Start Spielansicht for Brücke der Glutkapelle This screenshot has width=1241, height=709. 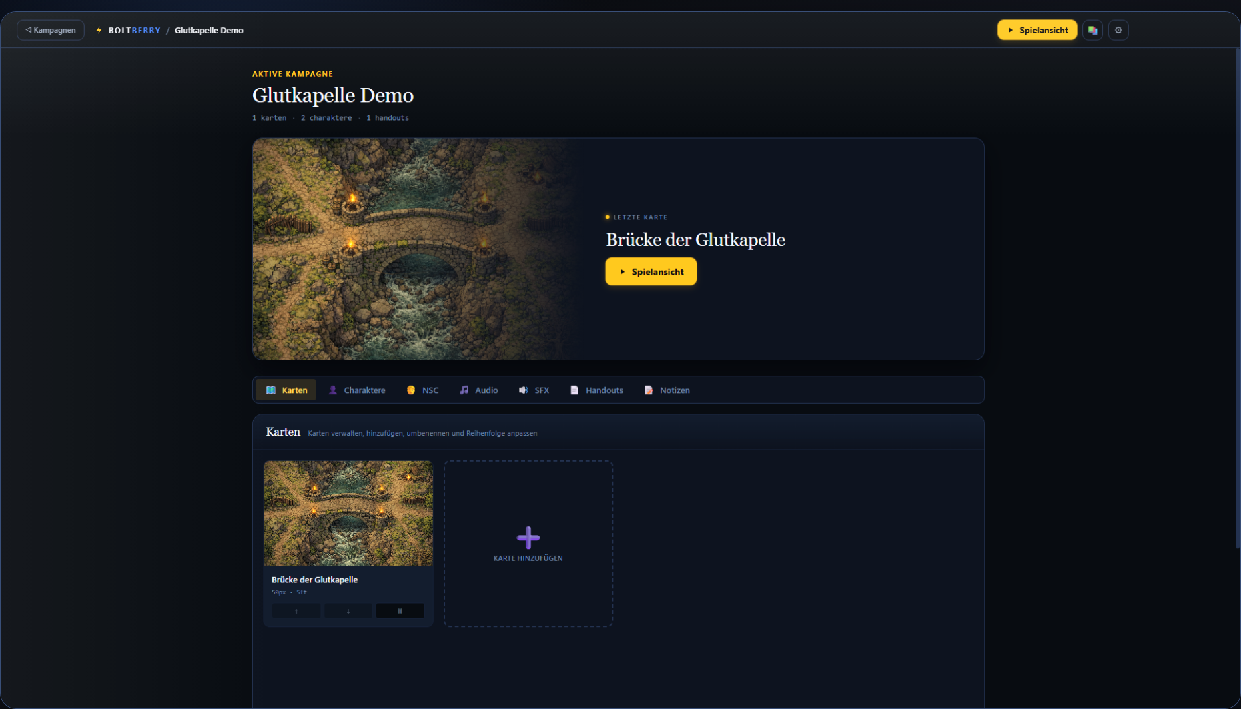click(x=651, y=271)
